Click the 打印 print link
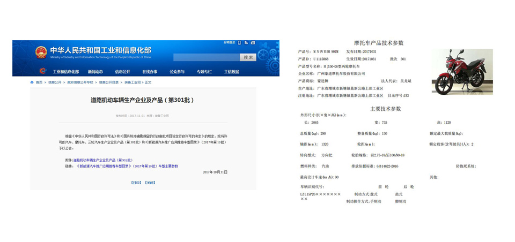 pos(136,183)
